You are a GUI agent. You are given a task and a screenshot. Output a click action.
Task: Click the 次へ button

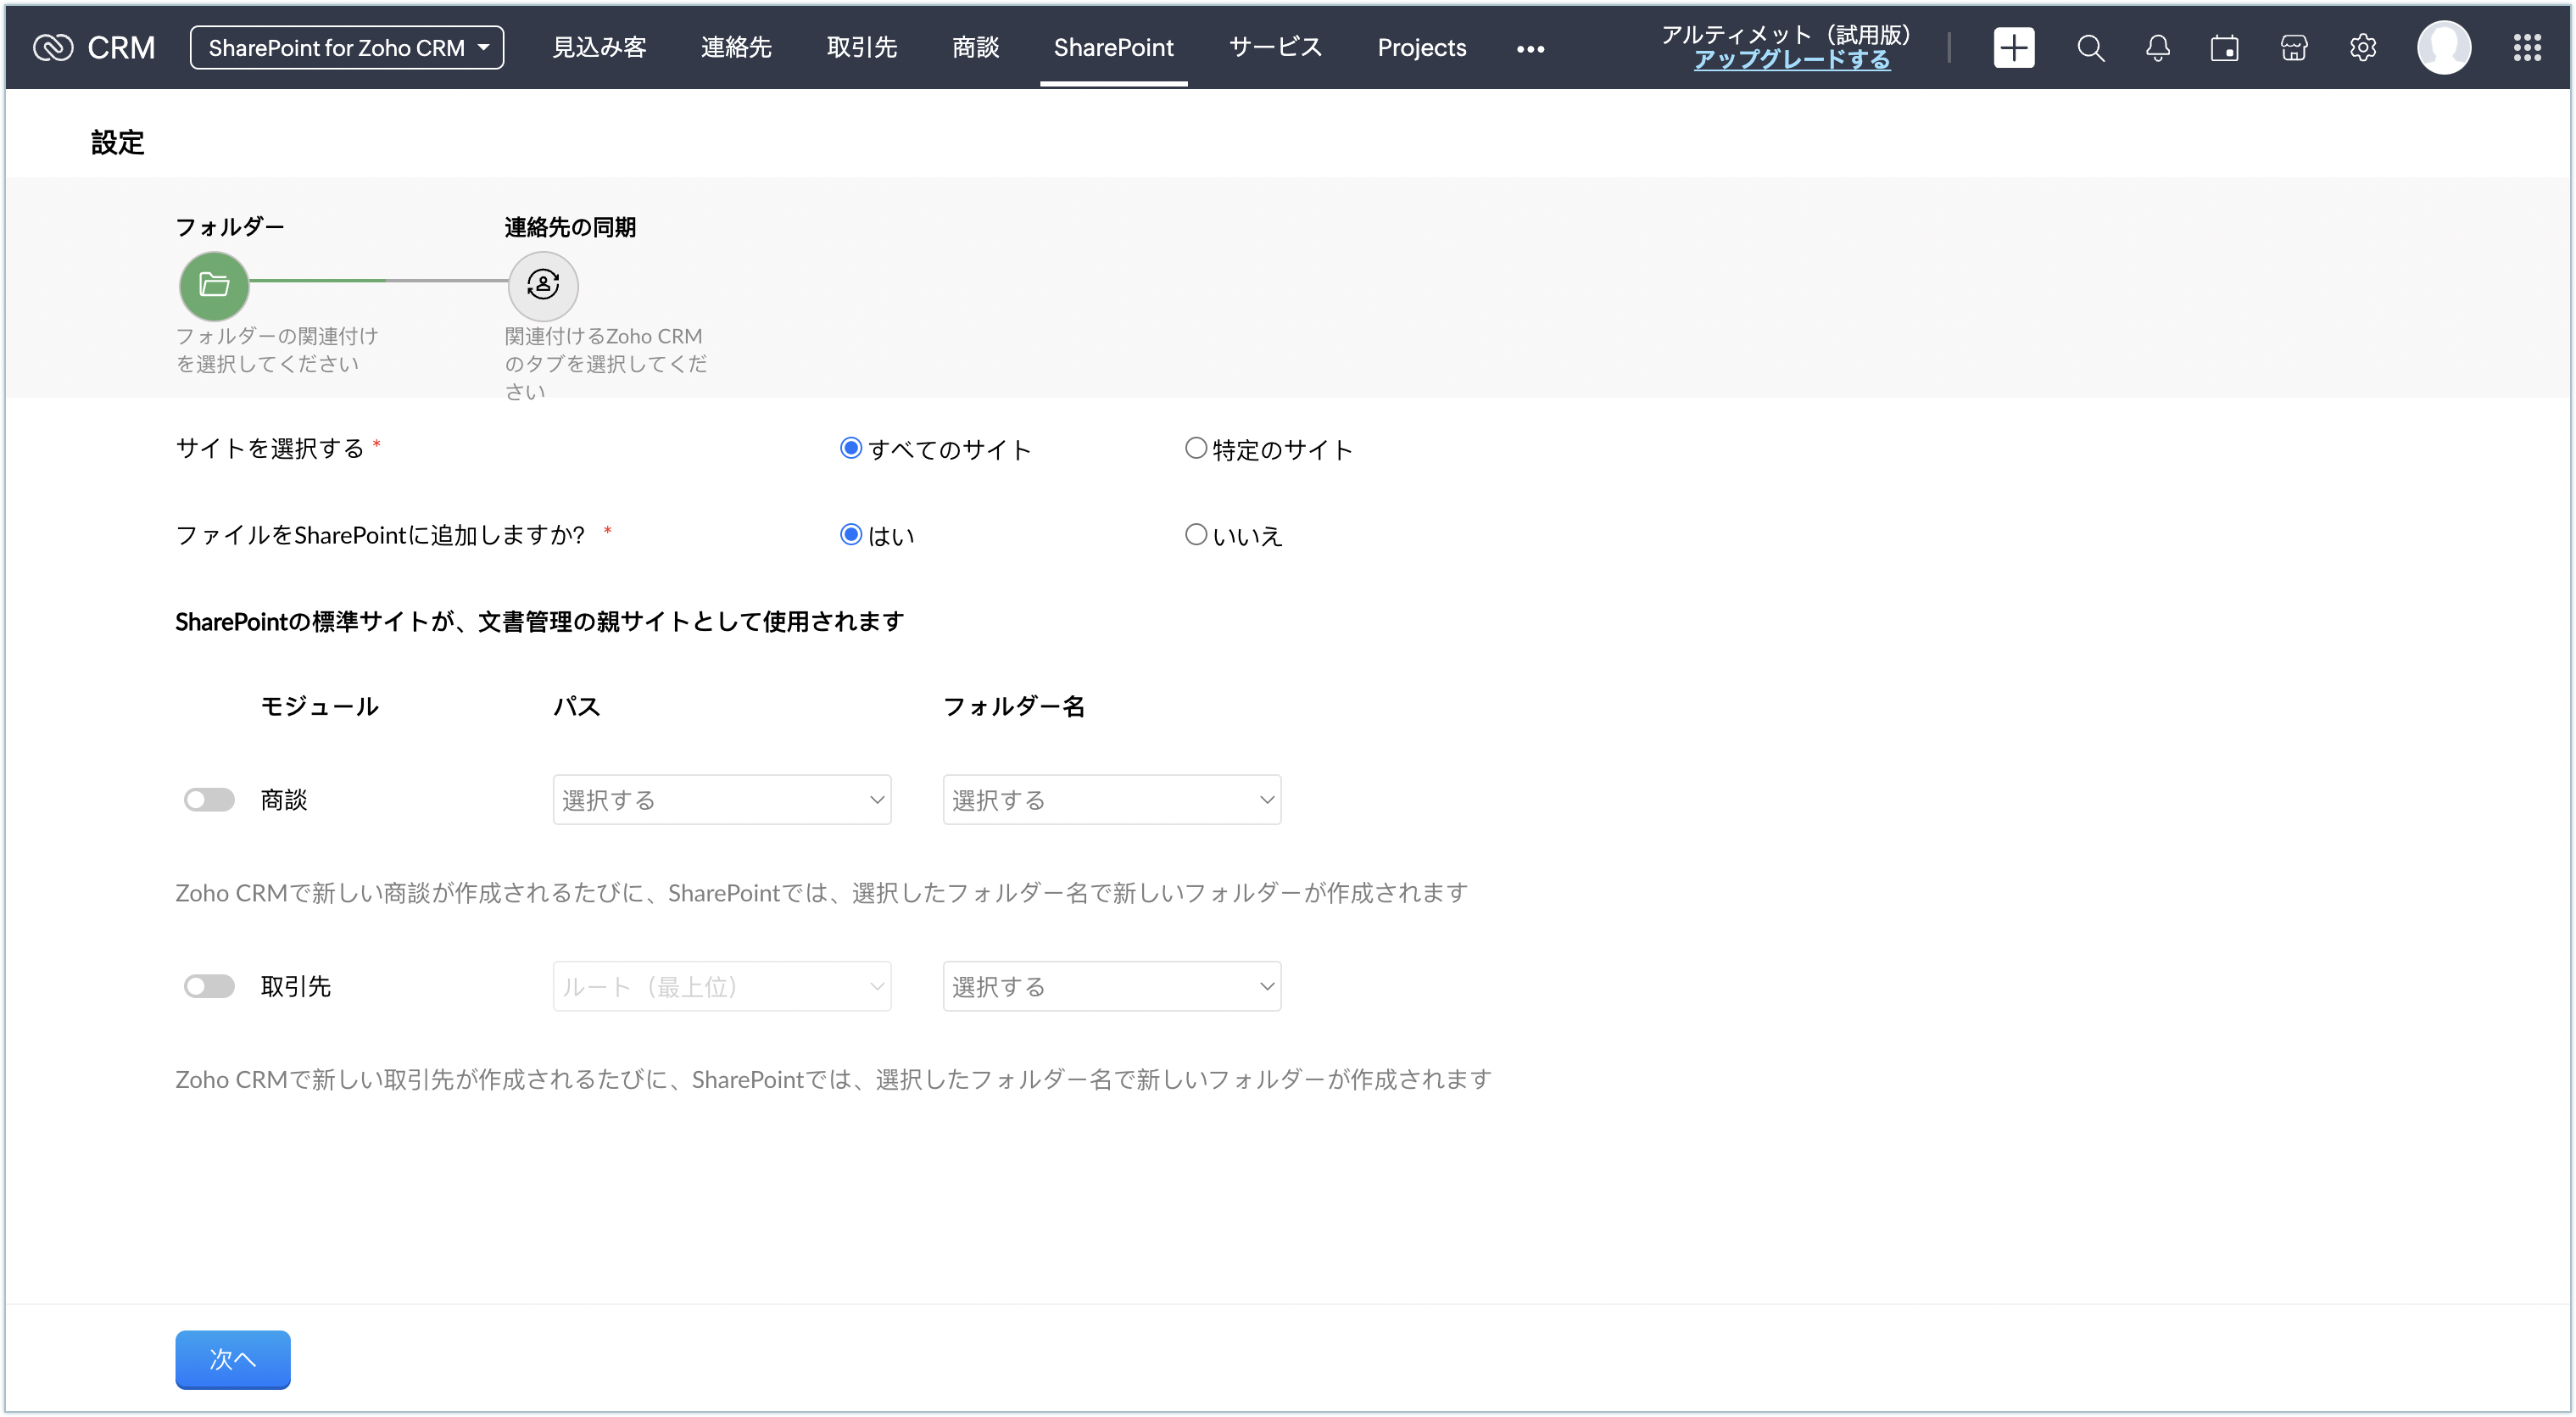coord(232,1359)
